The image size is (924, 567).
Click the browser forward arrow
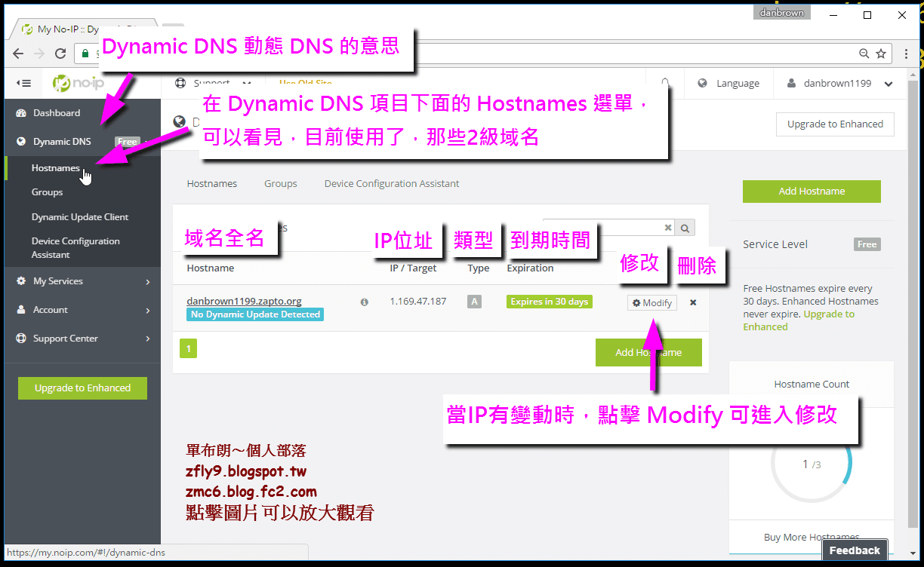pos(39,54)
